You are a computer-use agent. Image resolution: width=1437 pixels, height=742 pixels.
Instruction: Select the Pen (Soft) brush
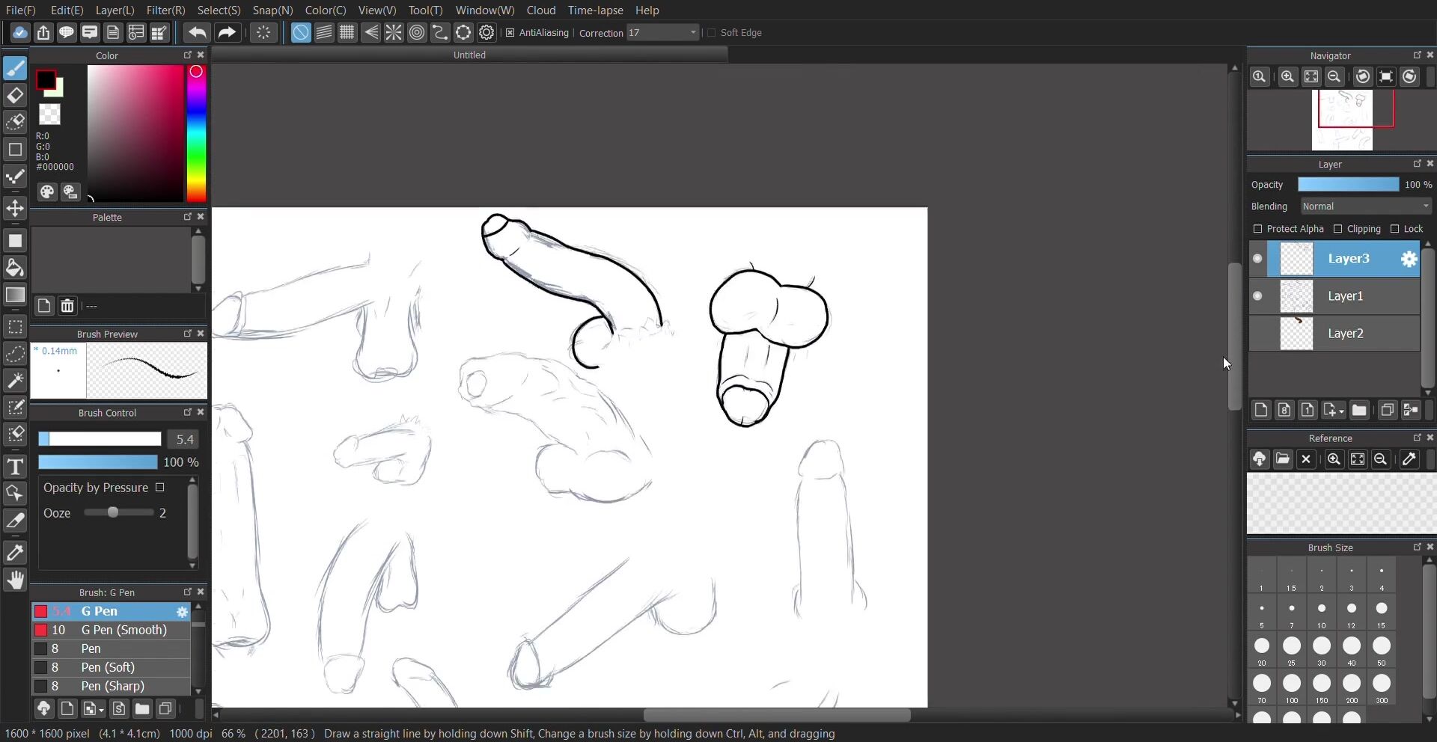pos(108,667)
